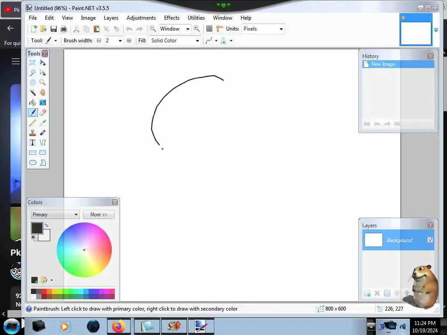Select the Color Picker eyedropper tool
Screen dimensions: 447x335
point(43,123)
